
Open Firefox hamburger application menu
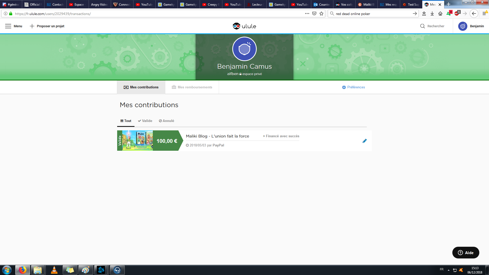484,13
